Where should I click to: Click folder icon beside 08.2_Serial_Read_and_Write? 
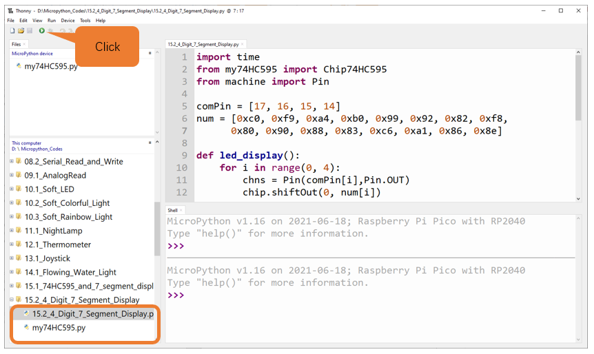[x=18, y=161]
